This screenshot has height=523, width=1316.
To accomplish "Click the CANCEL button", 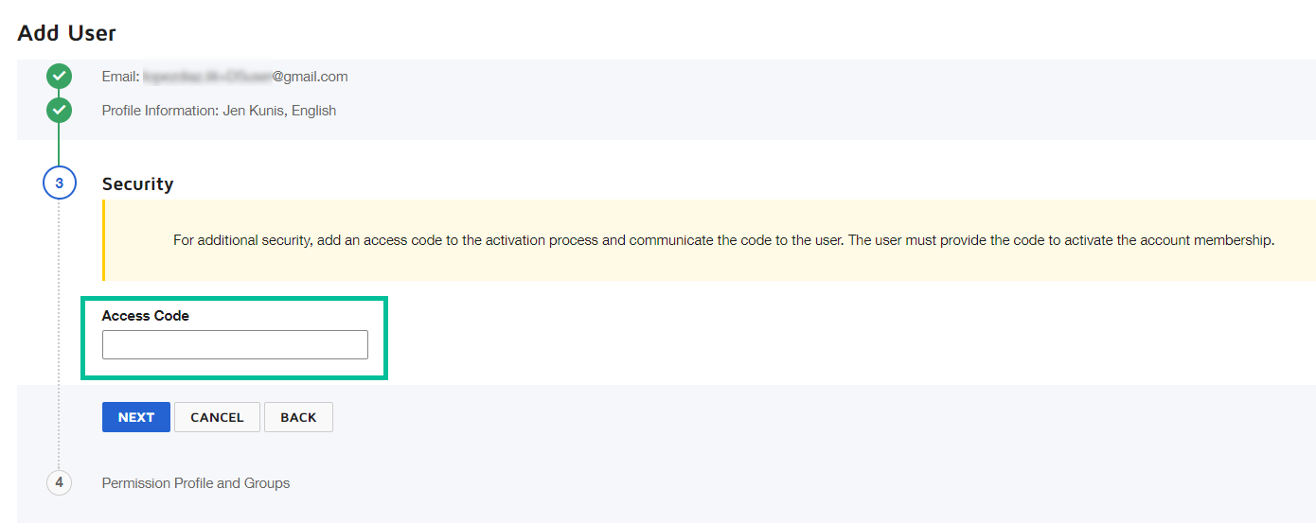I will point(217,417).
